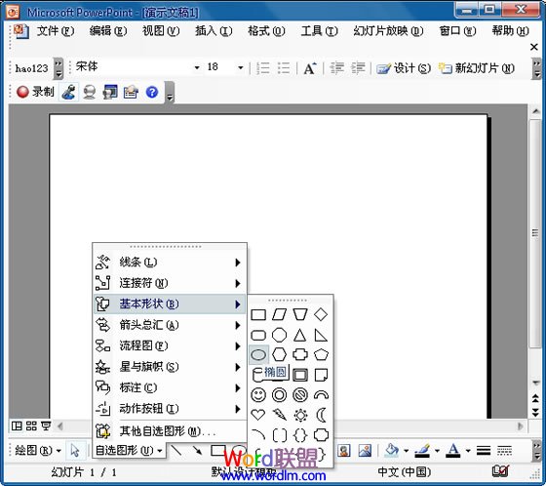Select the isosceles triangle shape
The image size is (546, 486).
pos(300,335)
